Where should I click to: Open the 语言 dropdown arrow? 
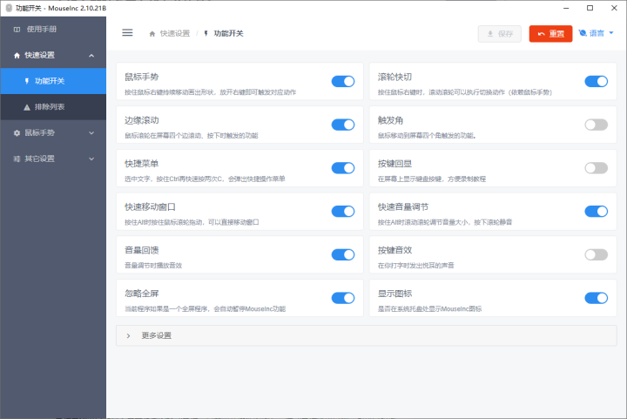tap(611, 33)
